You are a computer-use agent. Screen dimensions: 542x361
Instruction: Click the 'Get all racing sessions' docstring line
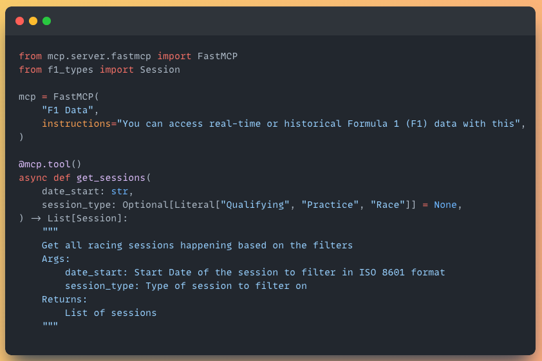pyautogui.click(x=198, y=245)
